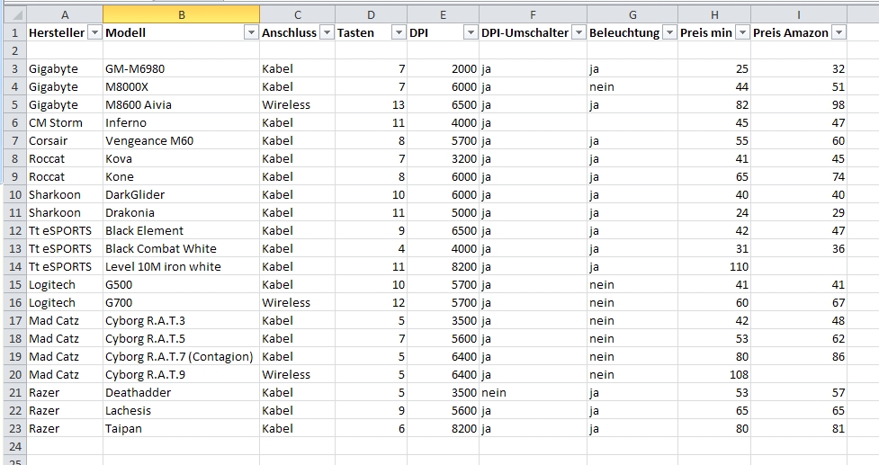Open the DPI-Umschalter filter dropdown
Screen dimensions: 879x465
click(x=579, y=32)
